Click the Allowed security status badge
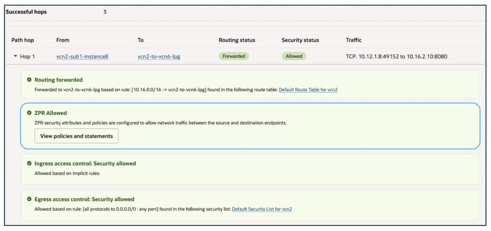This screenshot has width=491, height=231. click(294, 56)
